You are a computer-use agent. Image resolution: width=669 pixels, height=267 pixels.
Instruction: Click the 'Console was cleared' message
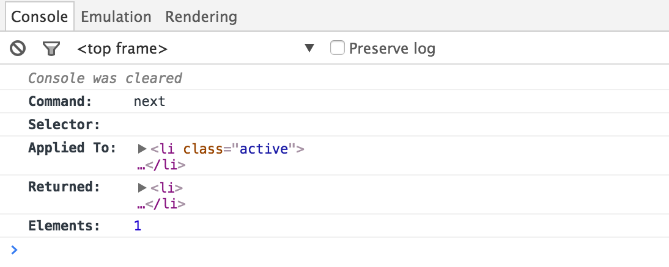coord(105,78)
